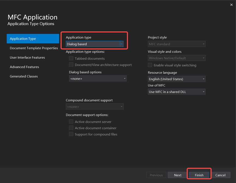This screenshot has width=236, height=183.
Task: Expand the Dialog based options dropdown
Action: click(98, 79)
